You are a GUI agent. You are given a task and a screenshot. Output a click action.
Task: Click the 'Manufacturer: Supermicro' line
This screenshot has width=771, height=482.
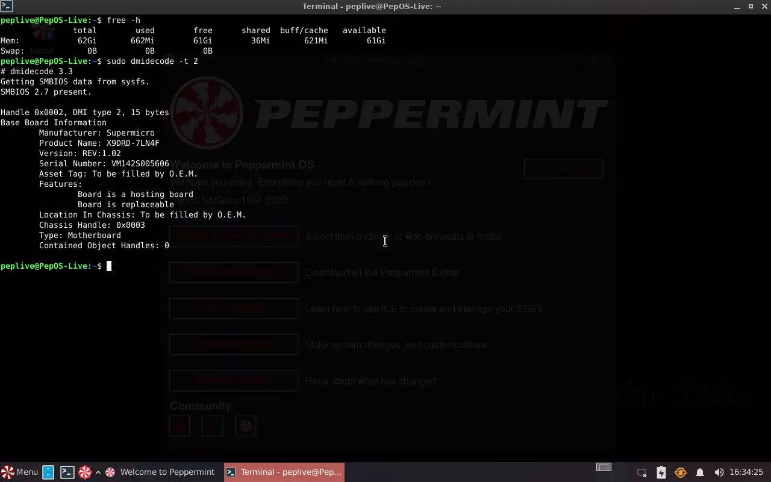pos(97,133)
